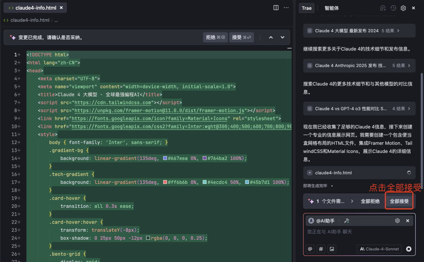The width and height of the screenshot is (424, 262).
Task: Click the #764ba2 color swatch
Action: click(x=205, y=158)
